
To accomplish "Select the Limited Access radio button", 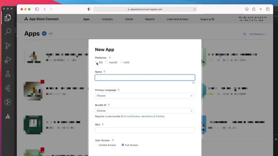I will [96, 145].
